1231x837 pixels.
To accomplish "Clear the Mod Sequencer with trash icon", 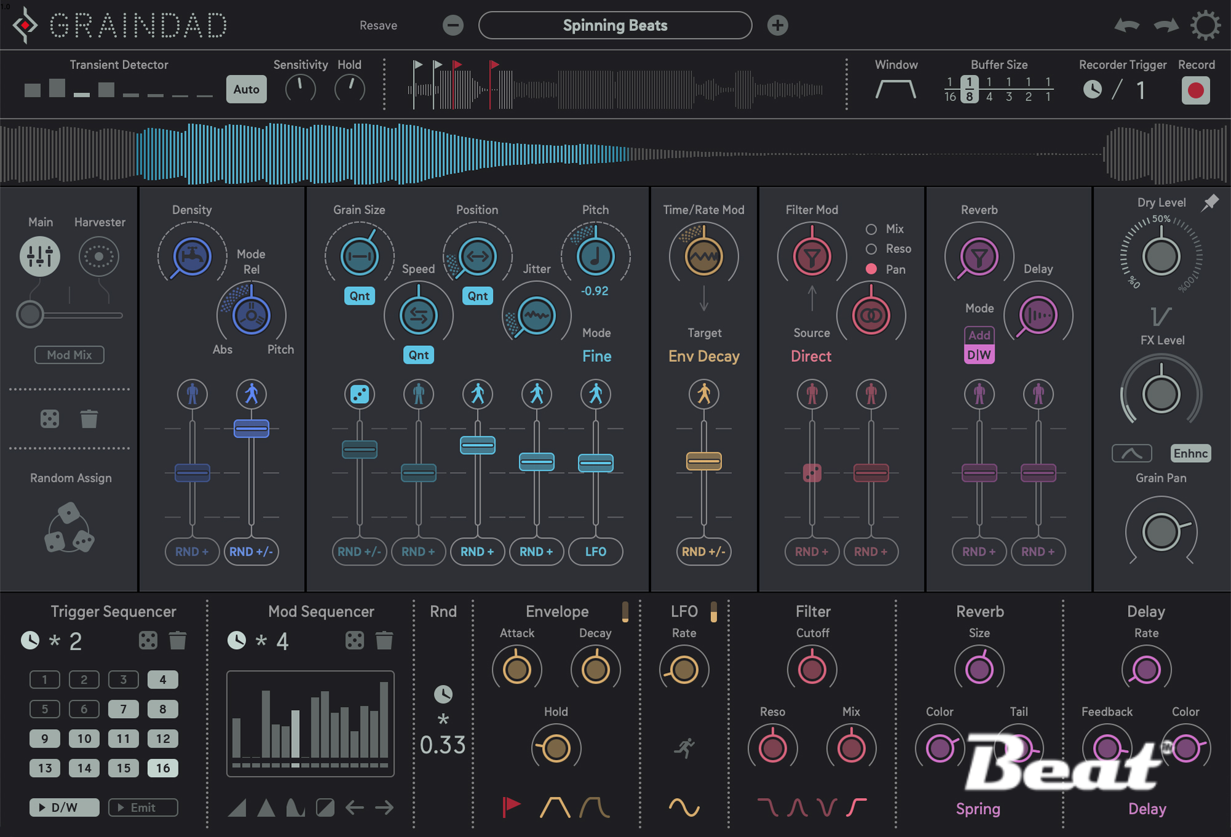I will coord(384,641).
